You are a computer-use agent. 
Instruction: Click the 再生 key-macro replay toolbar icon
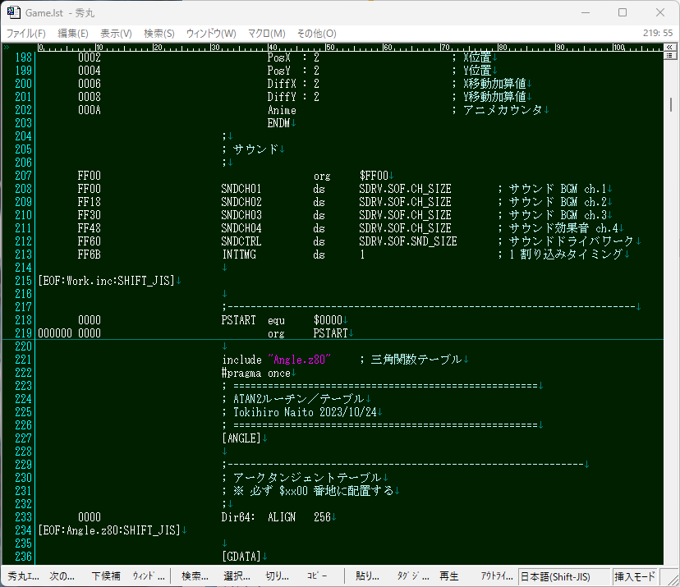[448, 576]
